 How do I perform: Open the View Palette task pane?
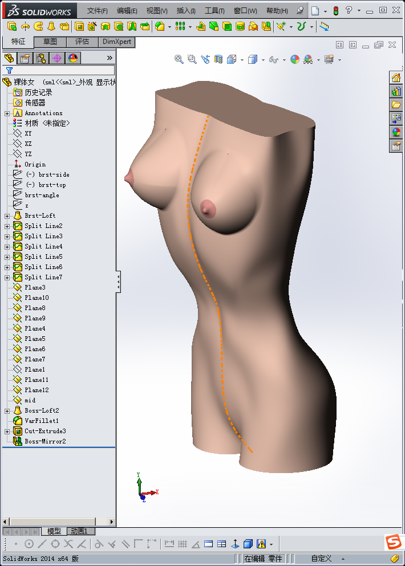(x=396, y=118)
